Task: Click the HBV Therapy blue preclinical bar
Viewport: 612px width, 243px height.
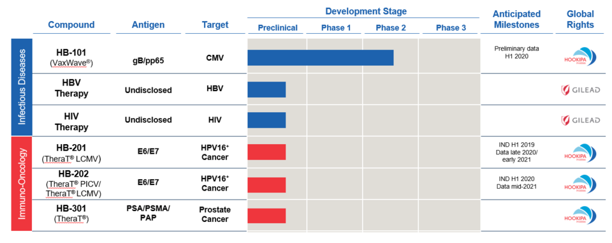Action: pos(266,89)
